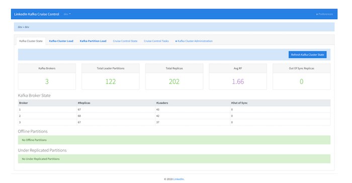Click the #Replicas column header
This screenshot has width=352, height=183.
(x=84, y=103)
